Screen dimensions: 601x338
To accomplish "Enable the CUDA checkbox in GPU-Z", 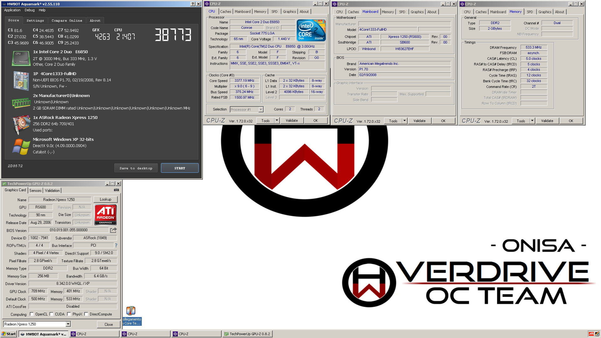I will (x=52, y=314).
